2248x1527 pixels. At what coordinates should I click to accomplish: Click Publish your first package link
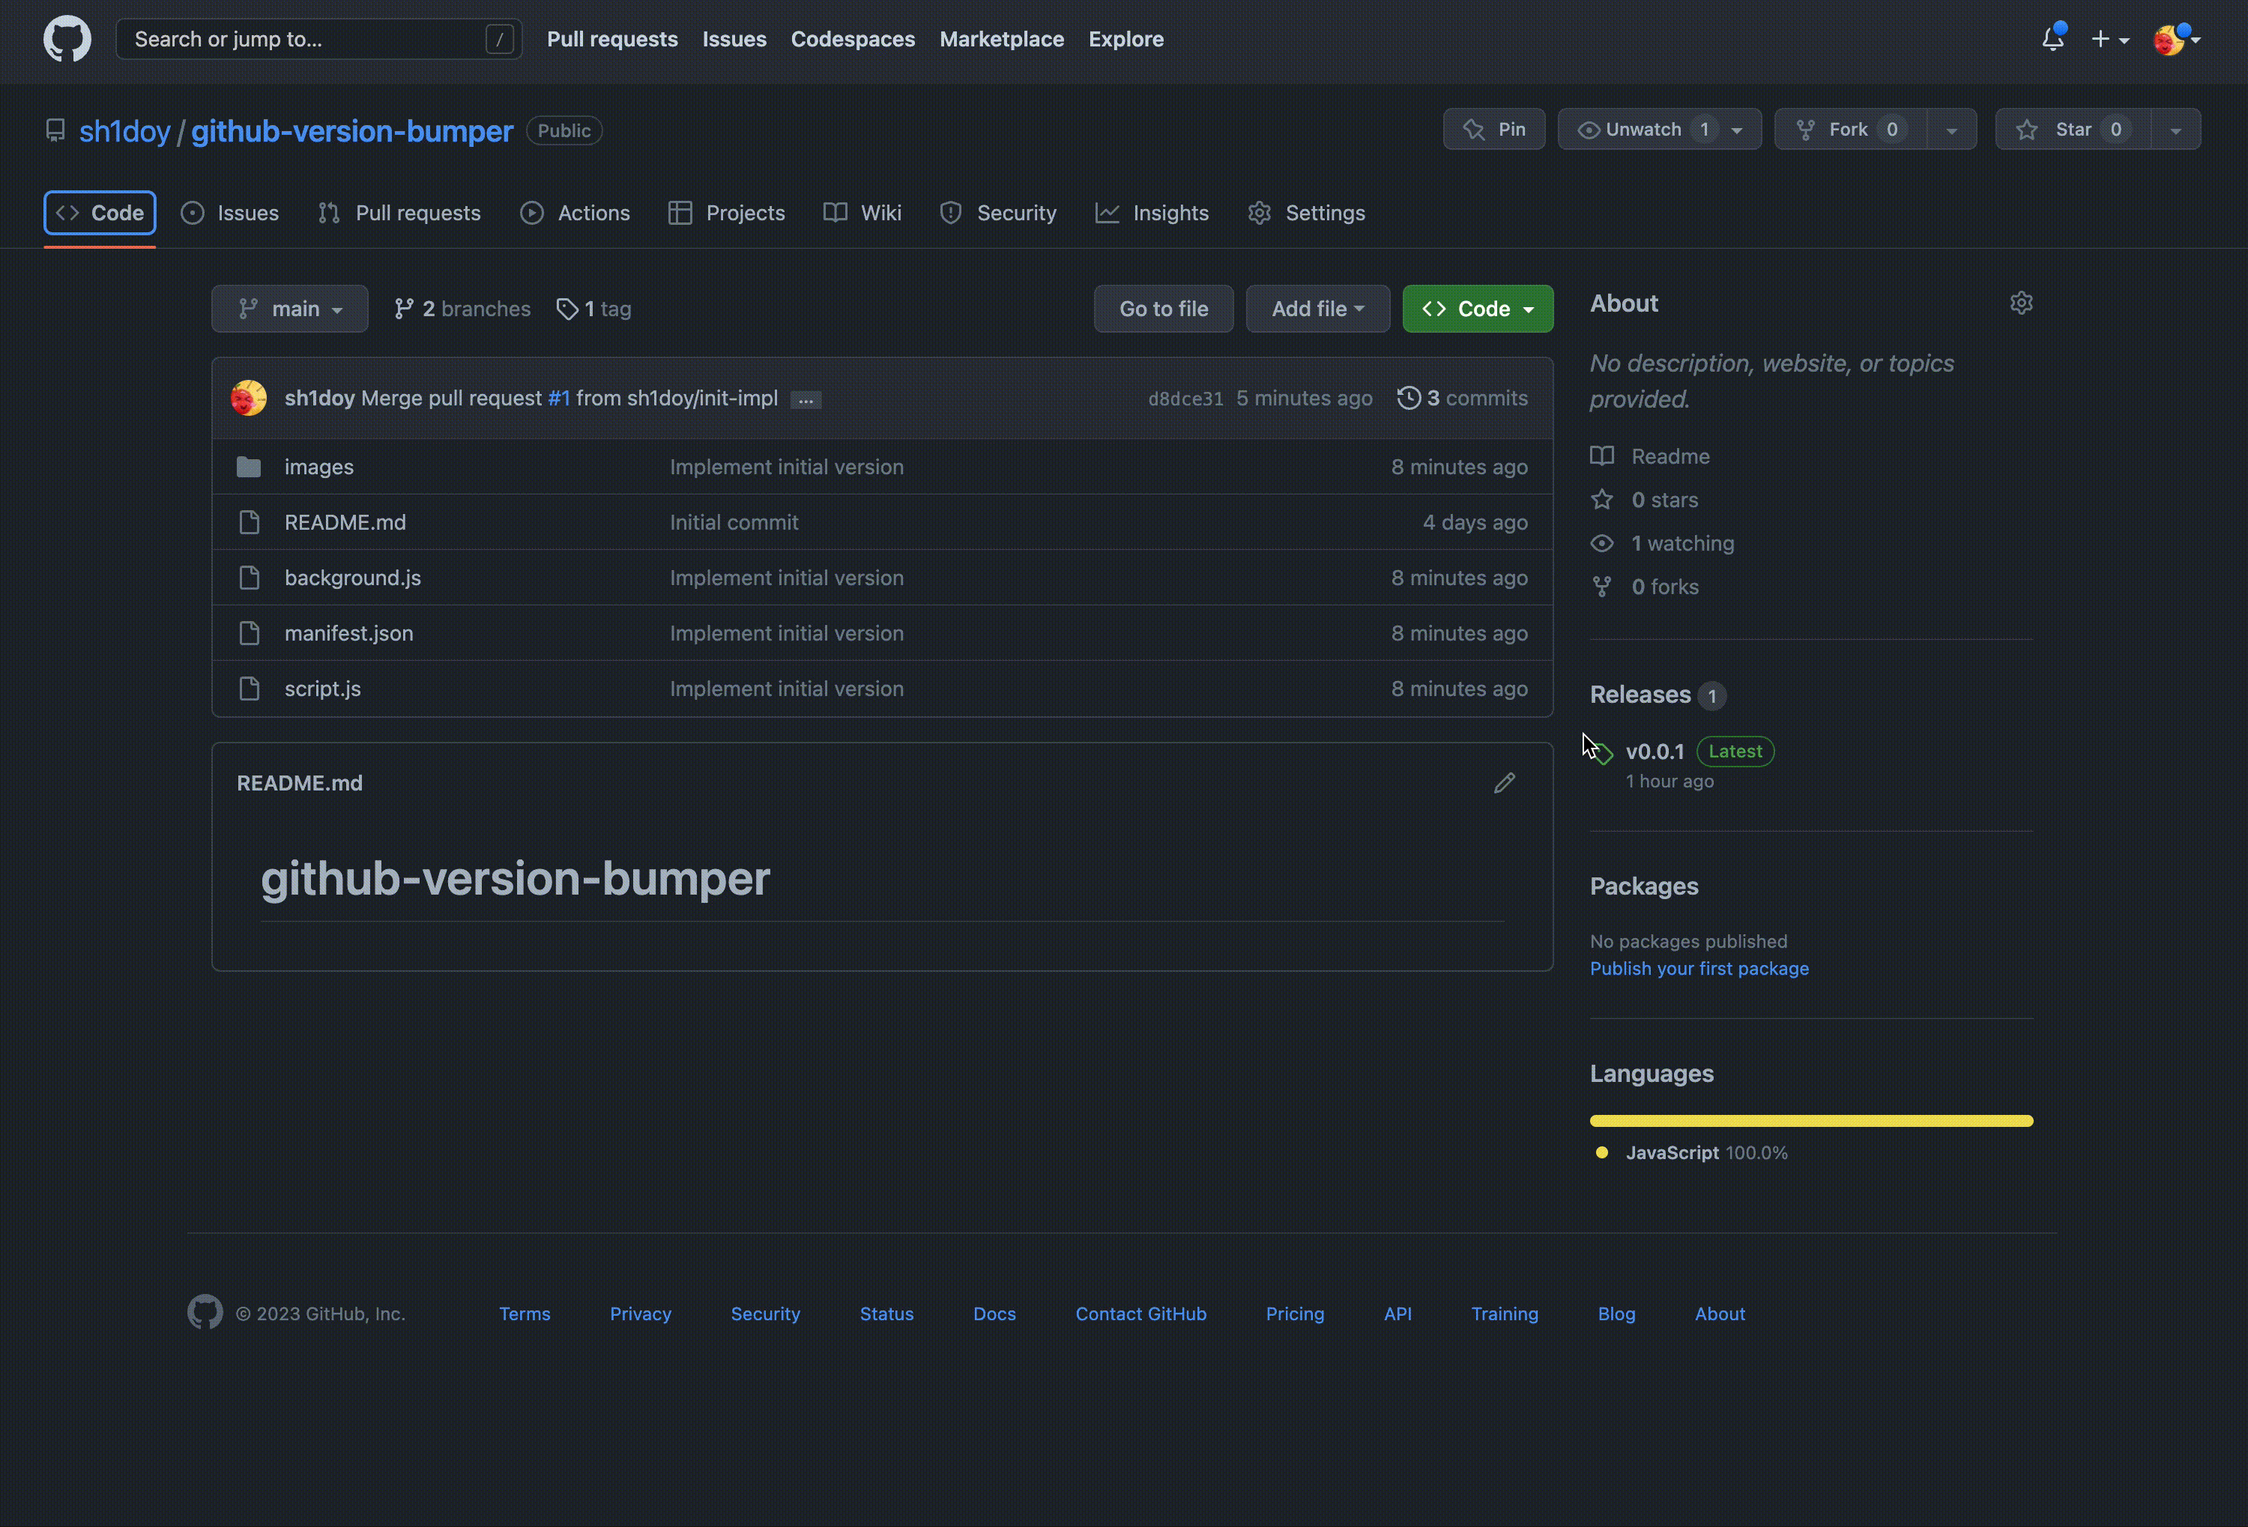(1699, 968)
